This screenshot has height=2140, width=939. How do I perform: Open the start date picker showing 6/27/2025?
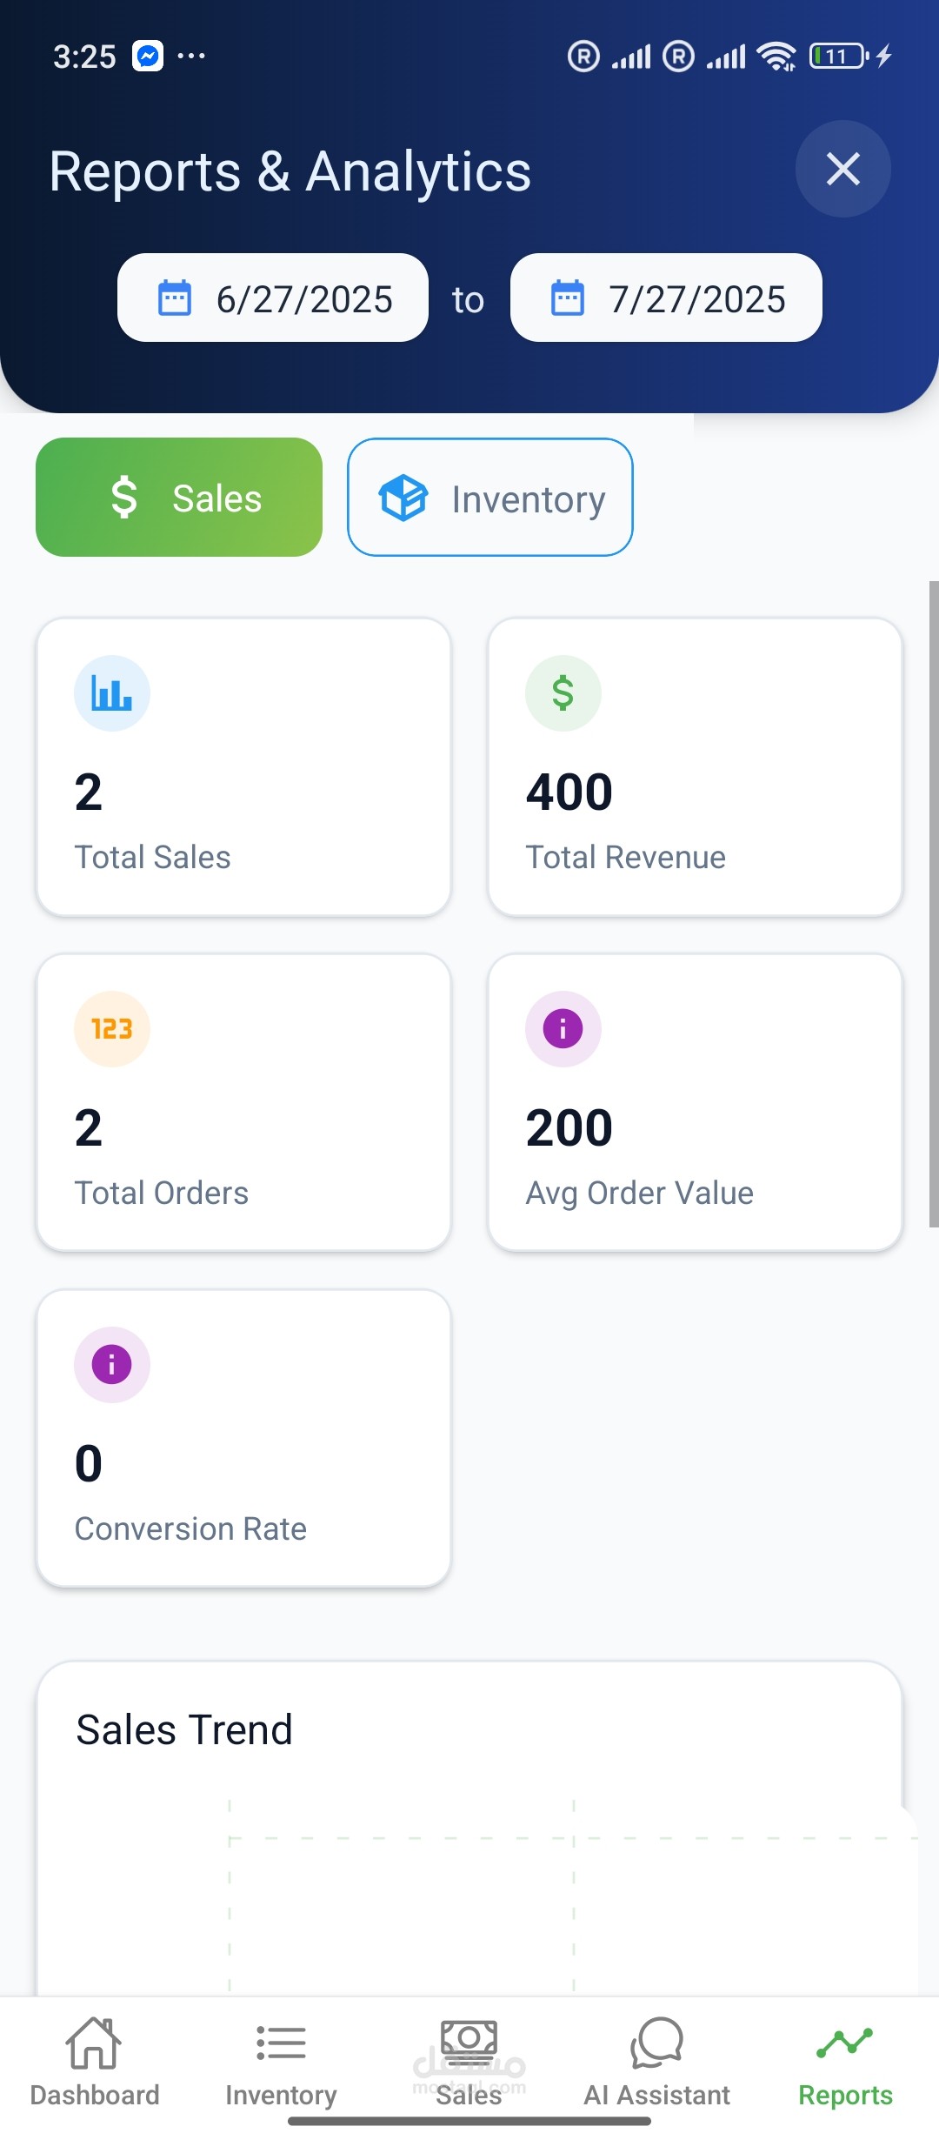pos(273,298)
